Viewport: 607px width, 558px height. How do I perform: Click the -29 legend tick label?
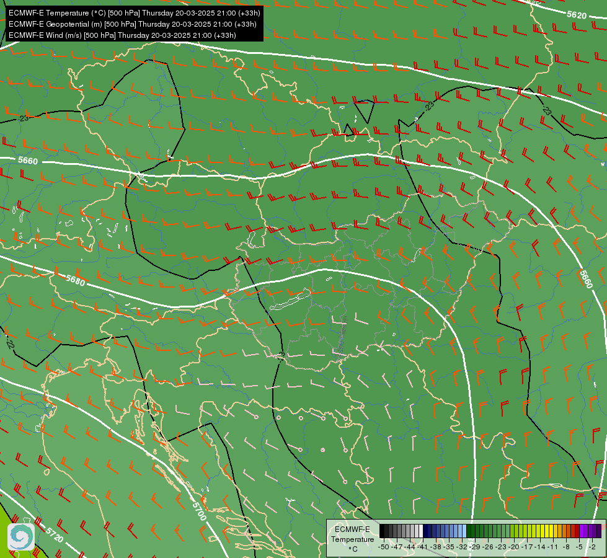[x=474, y=547]
